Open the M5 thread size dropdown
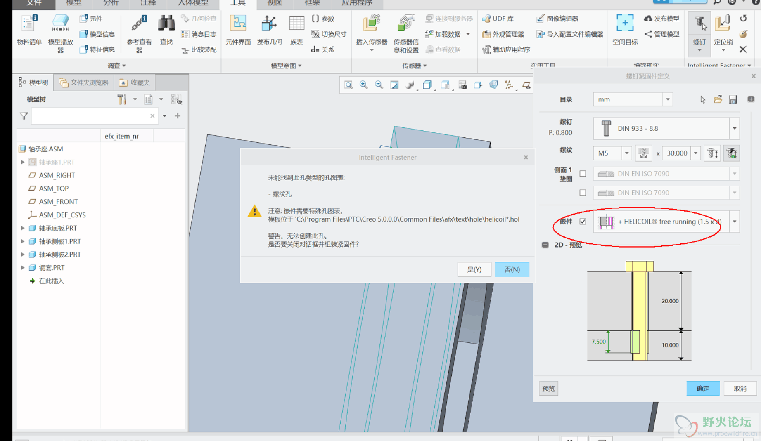Viewport: 761px width, 441px height. (x=627, y=153)
